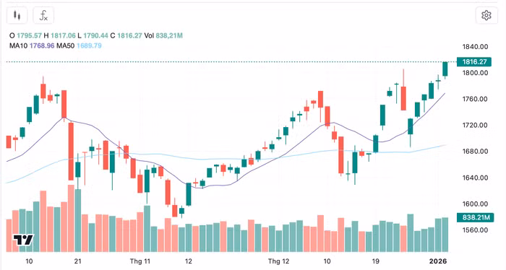Viewport: 506px width, 270px height.
Task: Click the 2026 date label on the time axis
Action: click(x=438, y=261)
